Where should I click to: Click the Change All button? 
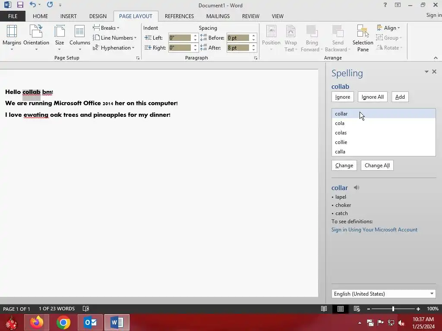377,165
